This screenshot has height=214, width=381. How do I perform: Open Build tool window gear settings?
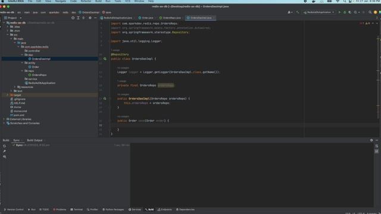(371, 140)
